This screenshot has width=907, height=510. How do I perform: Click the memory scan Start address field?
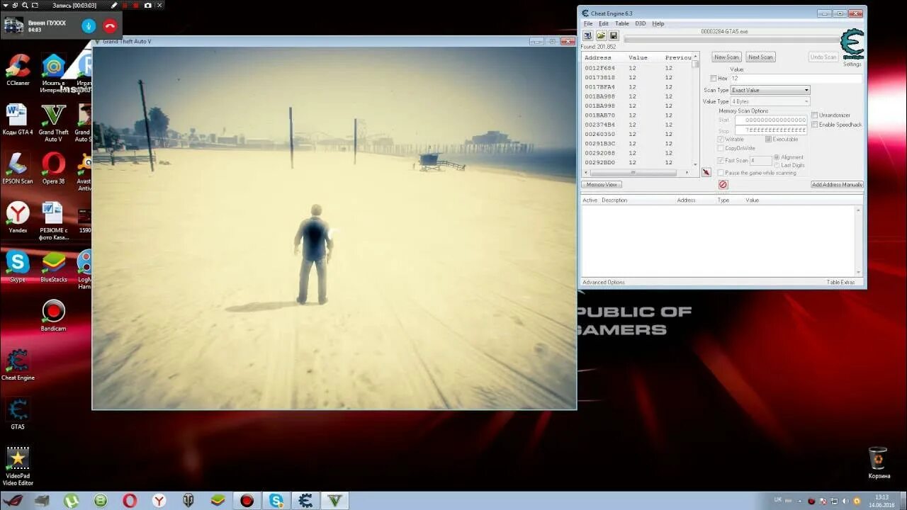click(771, 120)
